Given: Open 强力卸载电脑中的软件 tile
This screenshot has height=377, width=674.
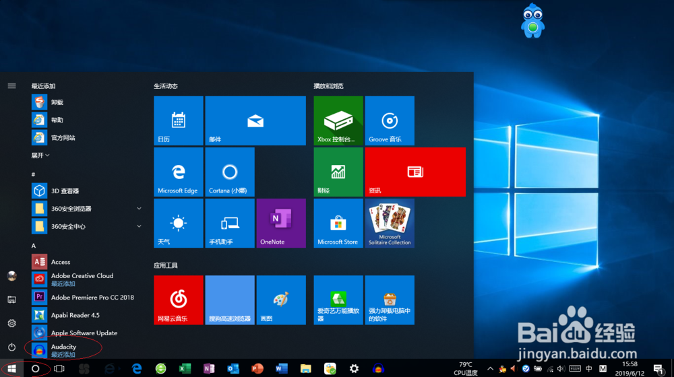Looking at the screenshot, I should click(390, 300).
